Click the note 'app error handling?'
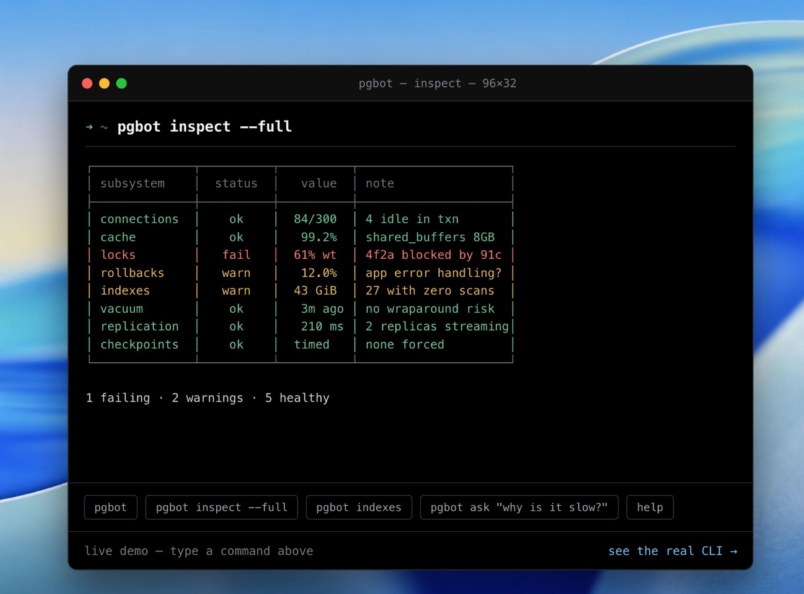The width and height of the screenshot is (804, 594). pos(434,273)
